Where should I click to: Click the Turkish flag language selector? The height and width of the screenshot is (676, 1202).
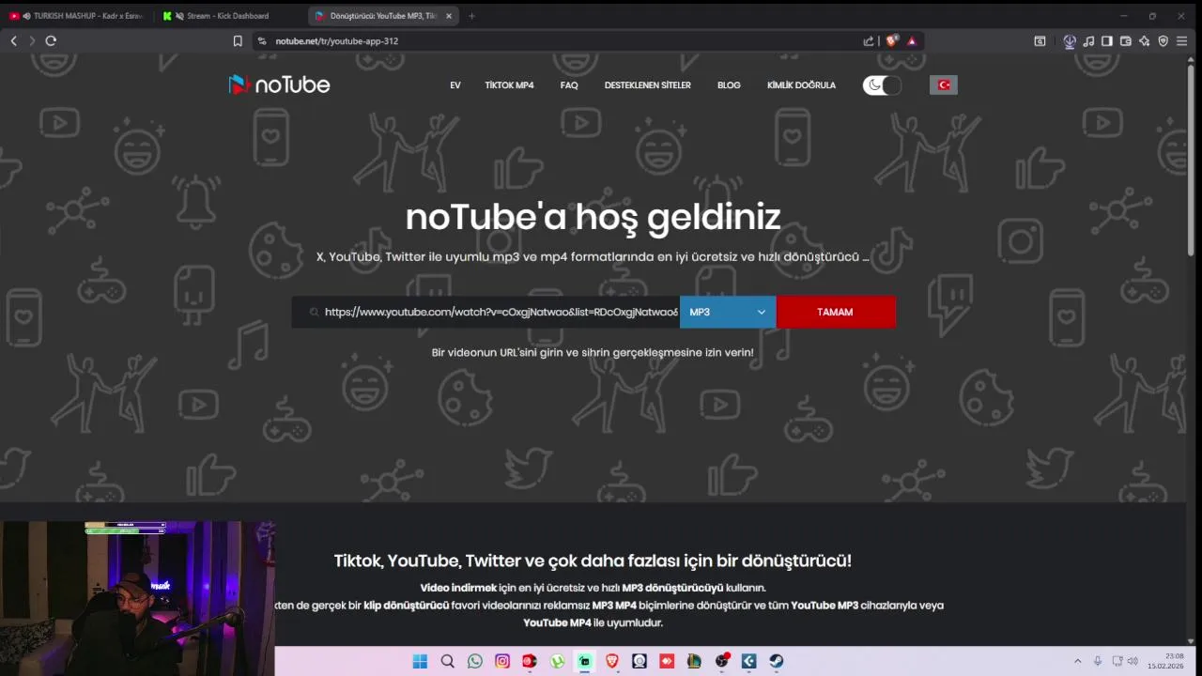pyautogui.click(x=944, y=85)
